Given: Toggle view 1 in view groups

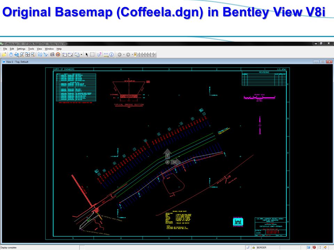Looking at the screenshot, I should (135, 55).
